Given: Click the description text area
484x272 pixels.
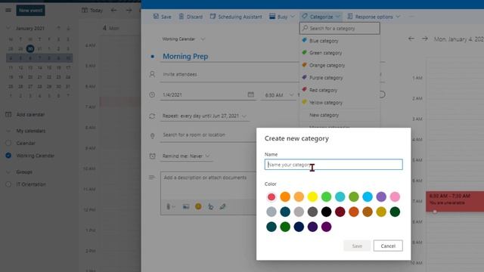Looking at the screenshot, I should pyautogui.click(x=209, y=185).
